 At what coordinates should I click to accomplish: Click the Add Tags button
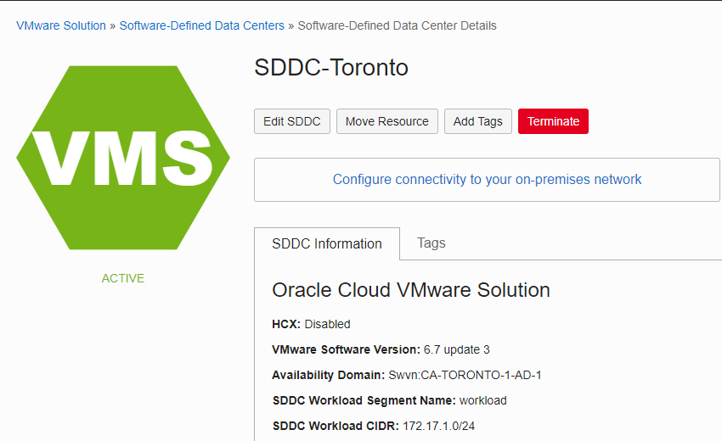coord(478,121)
